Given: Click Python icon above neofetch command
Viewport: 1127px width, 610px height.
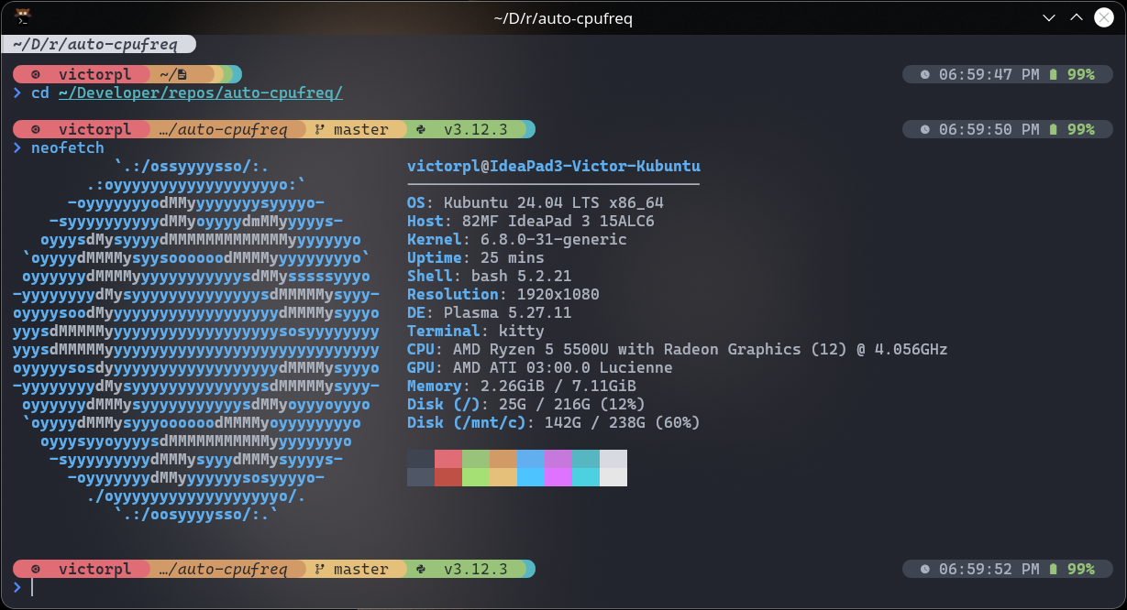Looking at the screenshot, I should [x=420, y=129].
